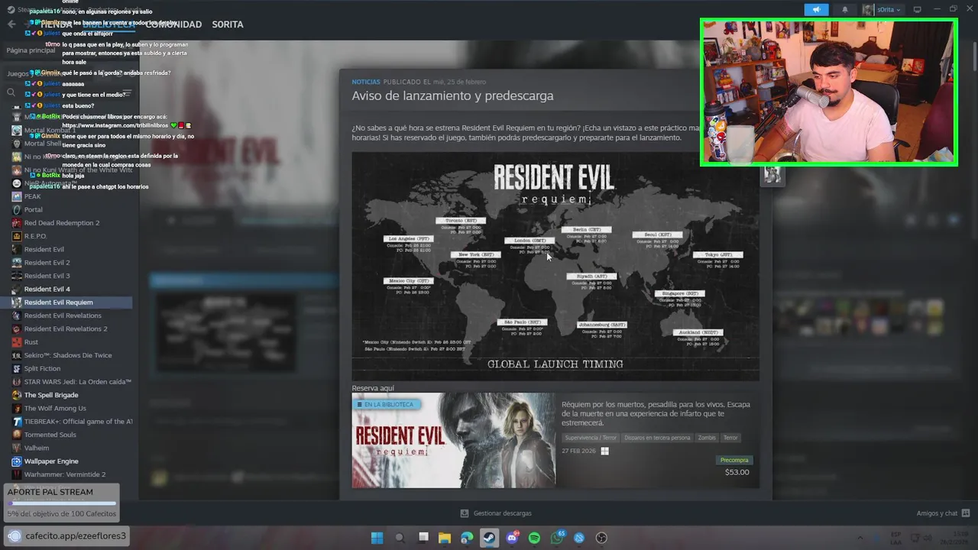Screen dimensions: 978x550
Task: Open Wallpaper Engine entry
Action: [51, 461]
